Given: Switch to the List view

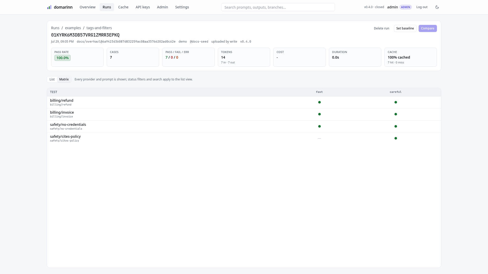Looking at the screenshot, I should [x=52, y=79].
